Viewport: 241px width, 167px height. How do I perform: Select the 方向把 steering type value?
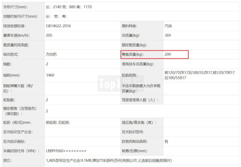[x=52, y=54]
